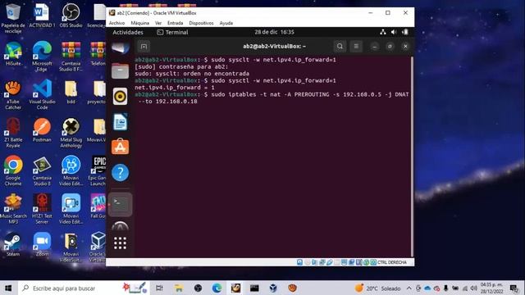Click Actividades in Ubuntu top bar

[x=128, y=33]
